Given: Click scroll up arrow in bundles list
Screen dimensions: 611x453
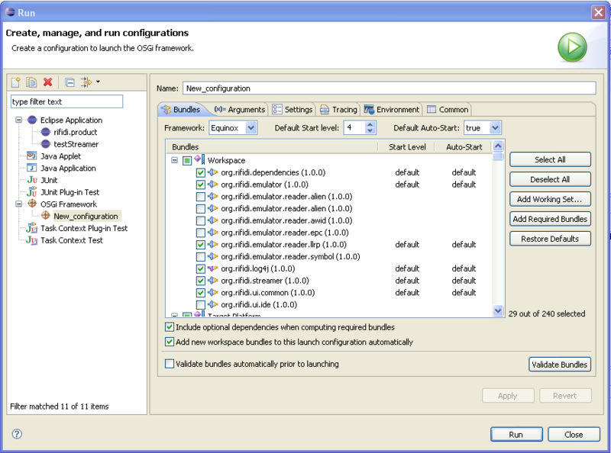Looking at the screenshot, I should pyautogui.click(x=498, y=146).
